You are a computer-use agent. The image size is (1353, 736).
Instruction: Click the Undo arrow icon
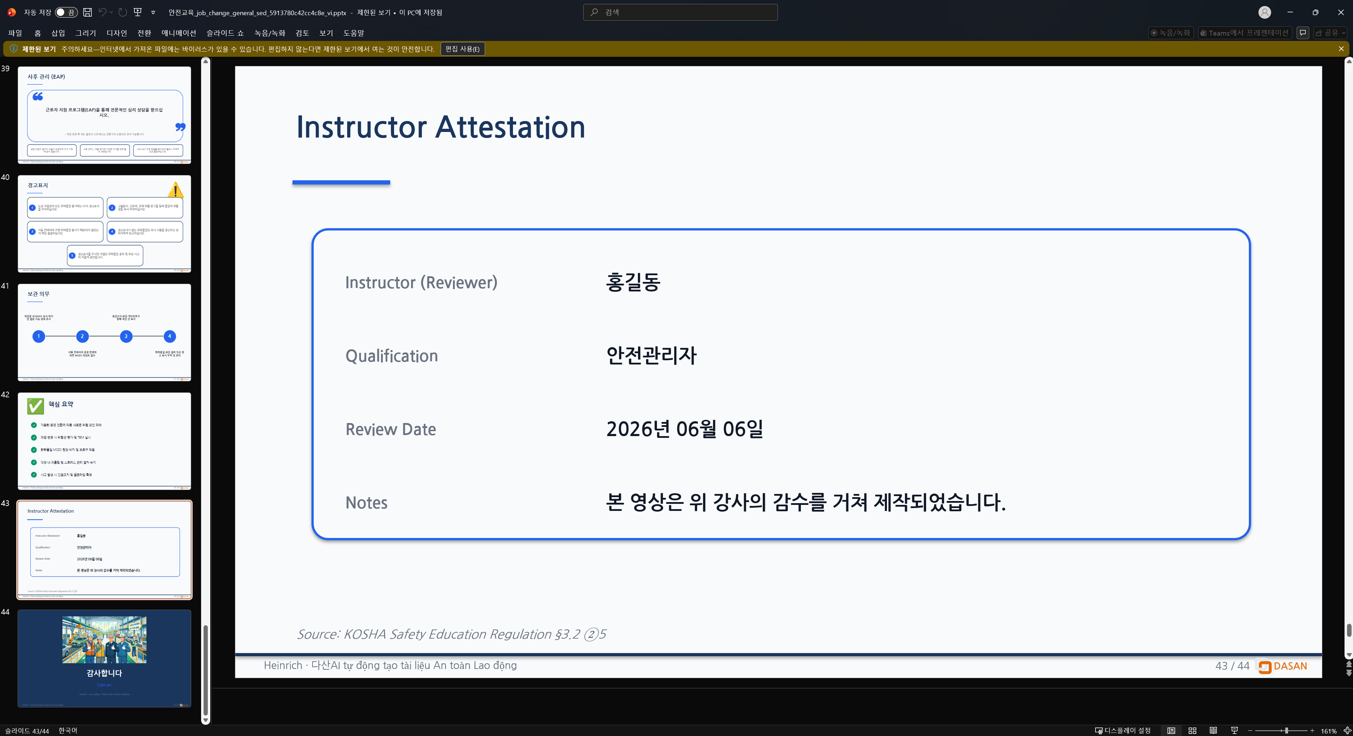(x=102, y=12)
